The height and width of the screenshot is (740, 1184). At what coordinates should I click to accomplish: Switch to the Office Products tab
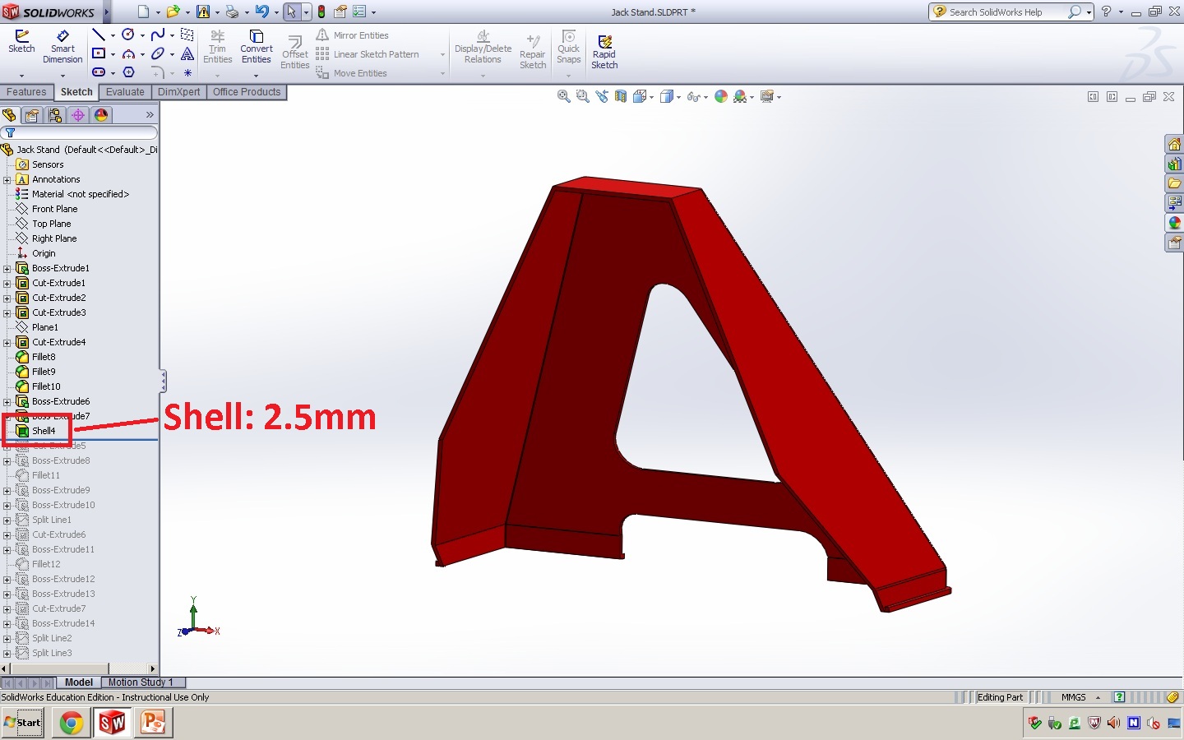(247, 92)
